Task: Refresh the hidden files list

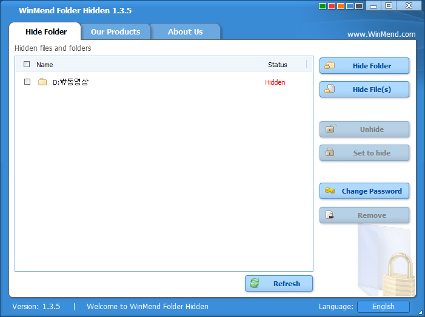Action: click(x=279, y=284)
